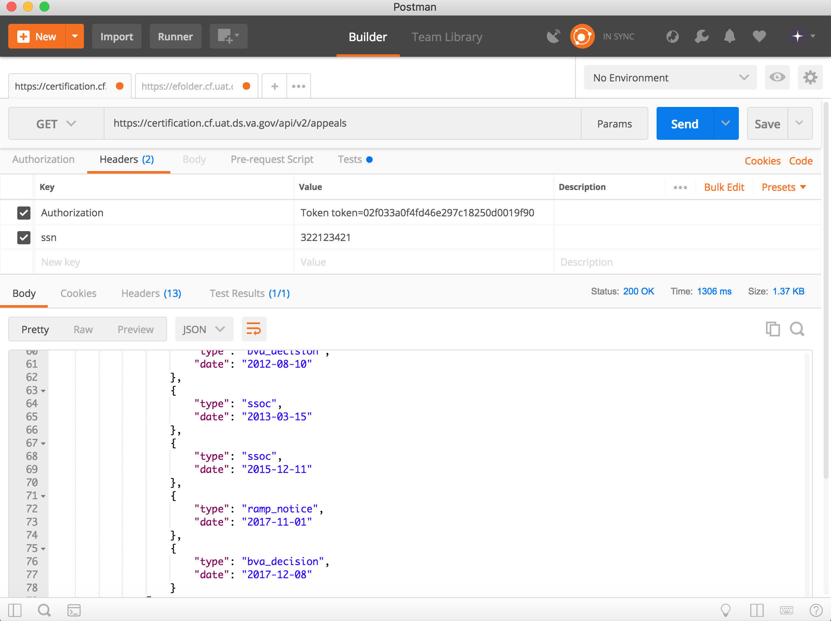This screenshot has width=831, height=621.
Task: View notifications via the bell icon
Action: 729,36
